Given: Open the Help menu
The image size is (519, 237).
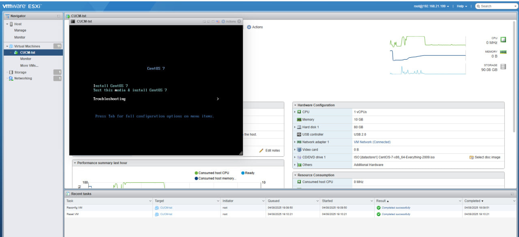Looking at the screenshot, I should [462, 6].
